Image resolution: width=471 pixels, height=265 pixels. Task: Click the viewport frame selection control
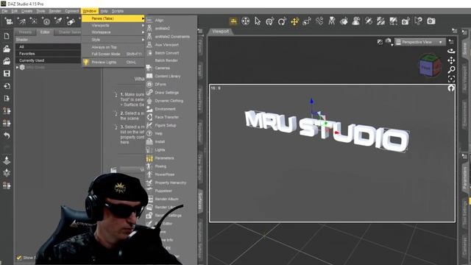[x=451, y=79]
